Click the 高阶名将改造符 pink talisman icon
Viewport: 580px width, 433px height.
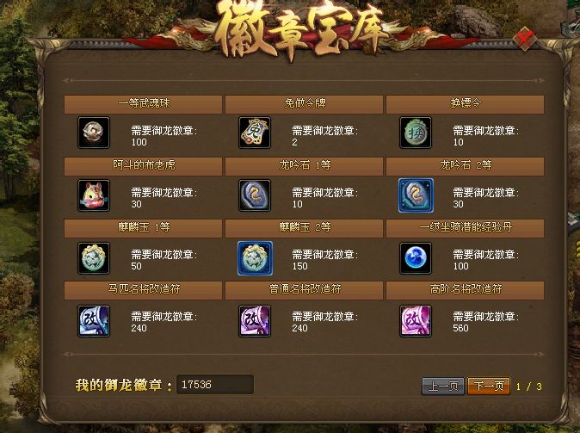click(416, 320)
